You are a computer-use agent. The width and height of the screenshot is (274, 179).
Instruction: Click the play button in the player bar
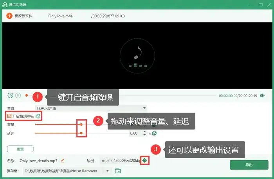tap(10, 95)
